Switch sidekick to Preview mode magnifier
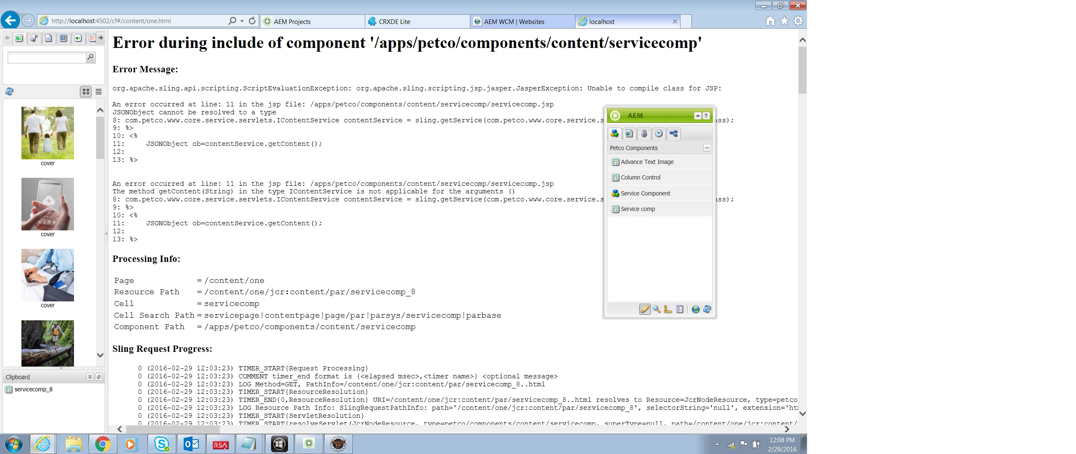 pyautogui.click(x=657, y=309)
